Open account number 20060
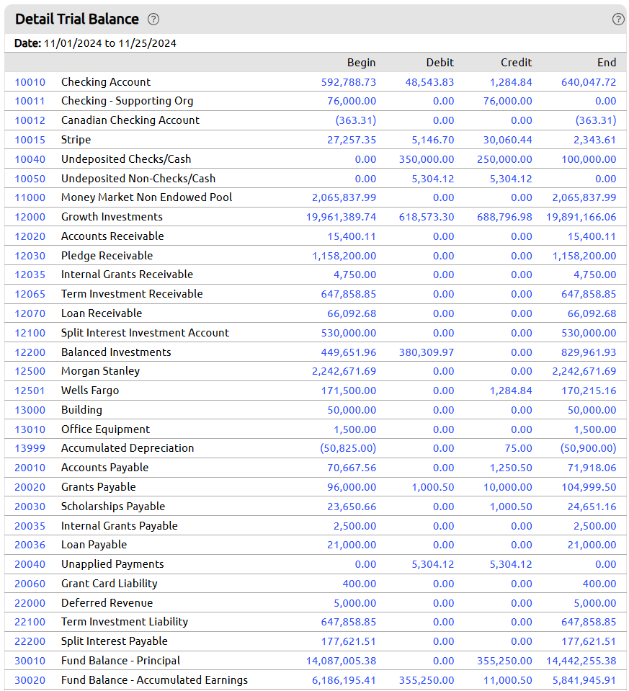This screenshot has height=691, width=629. [x=30, y=584]
